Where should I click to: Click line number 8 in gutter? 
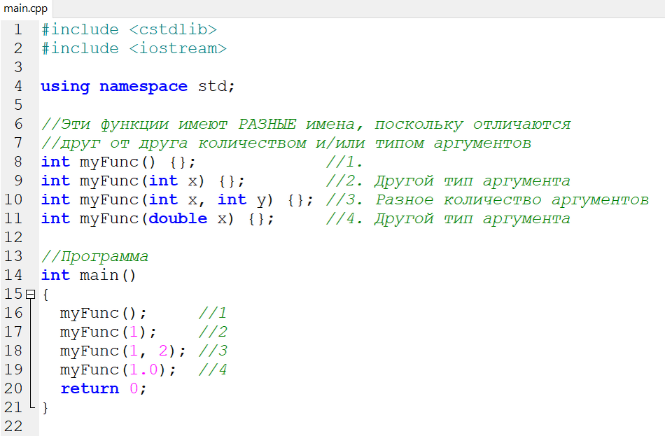pos(17,162)
